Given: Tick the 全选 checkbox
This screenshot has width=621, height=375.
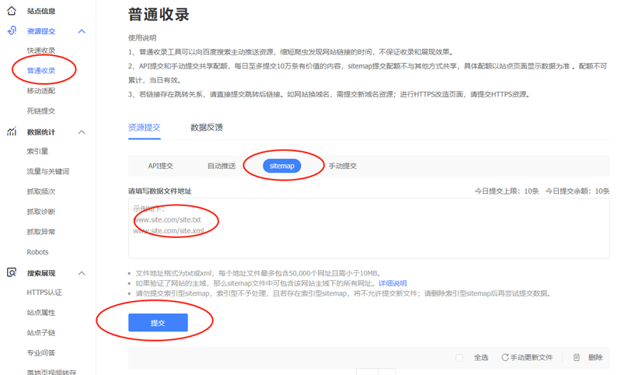Looking at the screenshot, I should pos(459,358).
